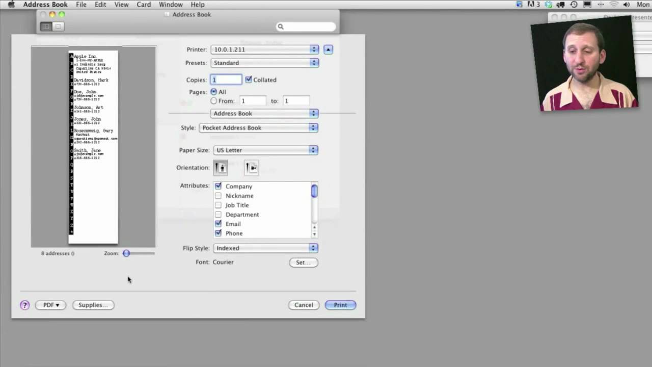Click the print preview page thumbnail
This screenshot has width=652, height=367.
coord(93,147)
